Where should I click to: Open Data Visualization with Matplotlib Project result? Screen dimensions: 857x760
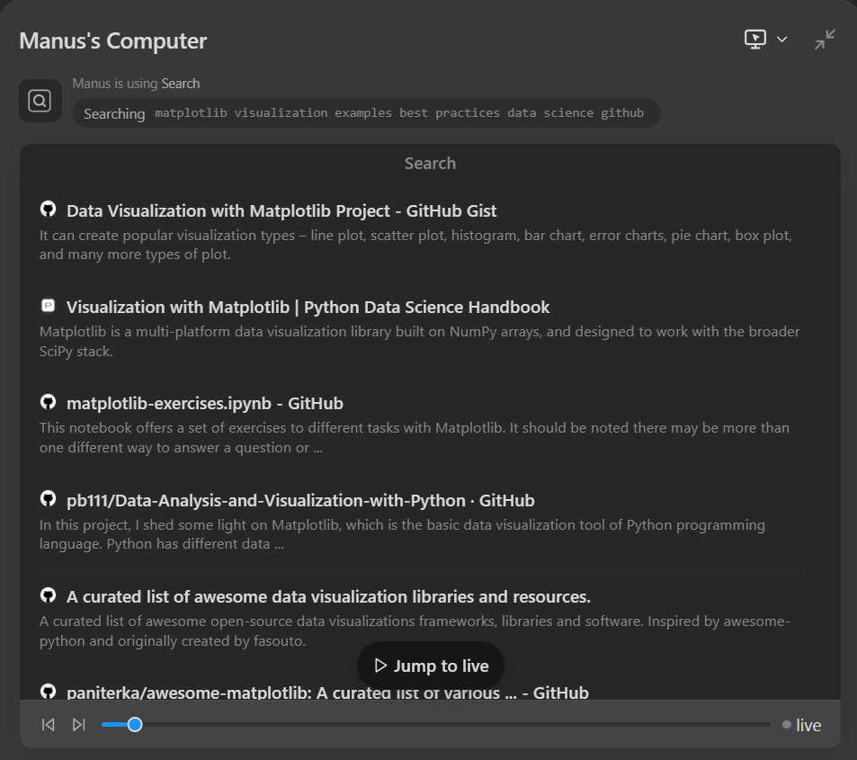[x=281, y=210]
